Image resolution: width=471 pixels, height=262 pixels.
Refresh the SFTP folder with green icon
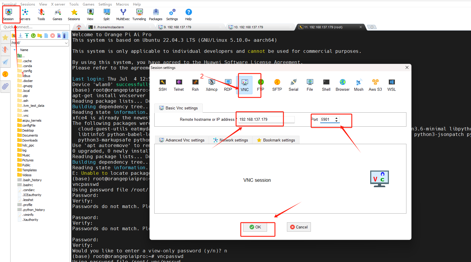33,36
